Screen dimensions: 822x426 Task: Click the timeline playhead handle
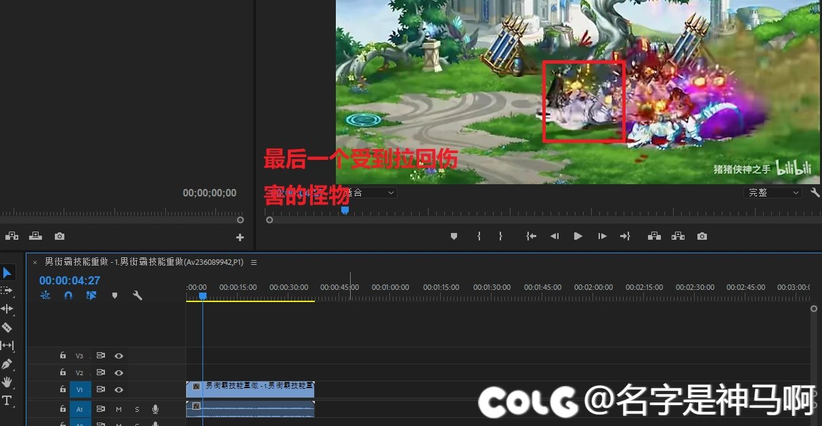click(202, 296)
